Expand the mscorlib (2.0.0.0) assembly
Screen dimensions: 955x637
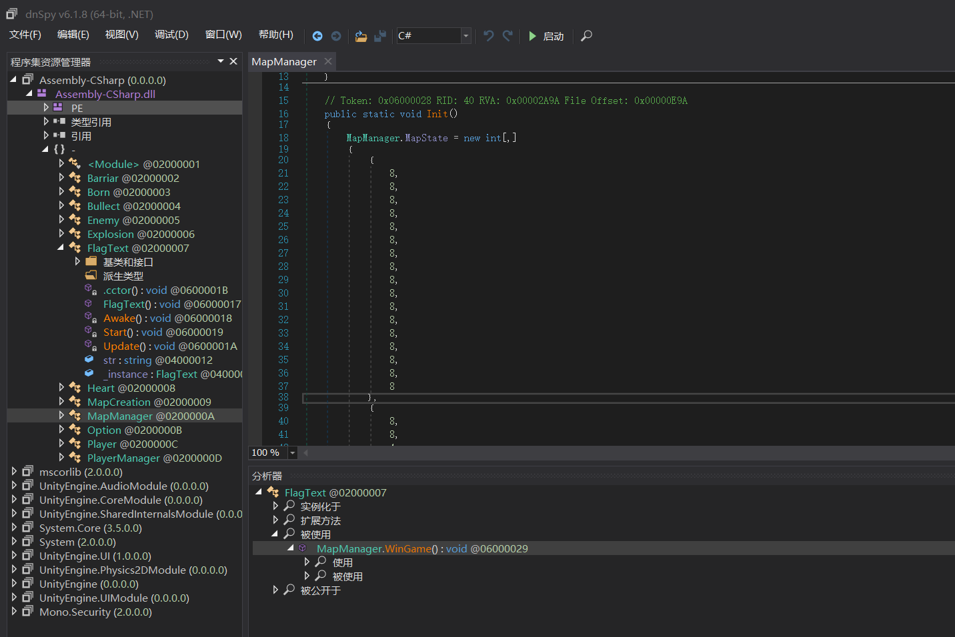(x=14, y=471)
